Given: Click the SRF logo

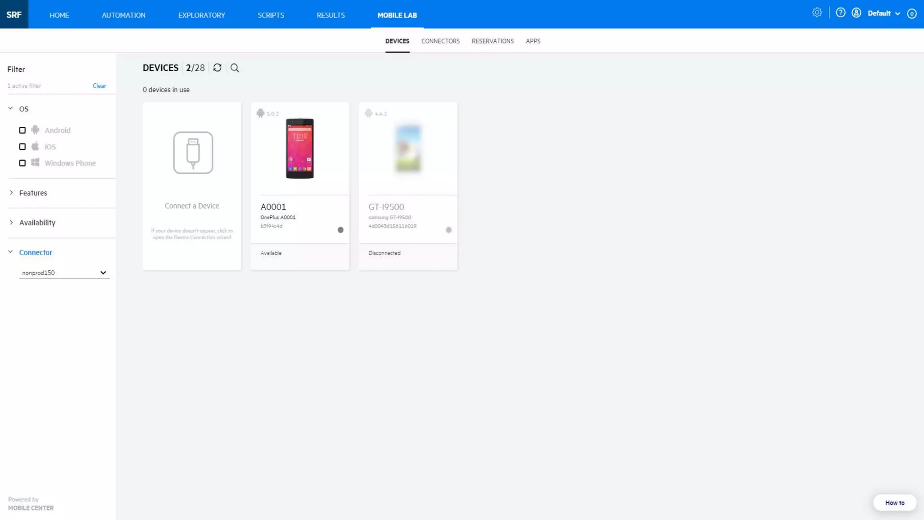Looking at the screenshot, I should coord(14,14).
